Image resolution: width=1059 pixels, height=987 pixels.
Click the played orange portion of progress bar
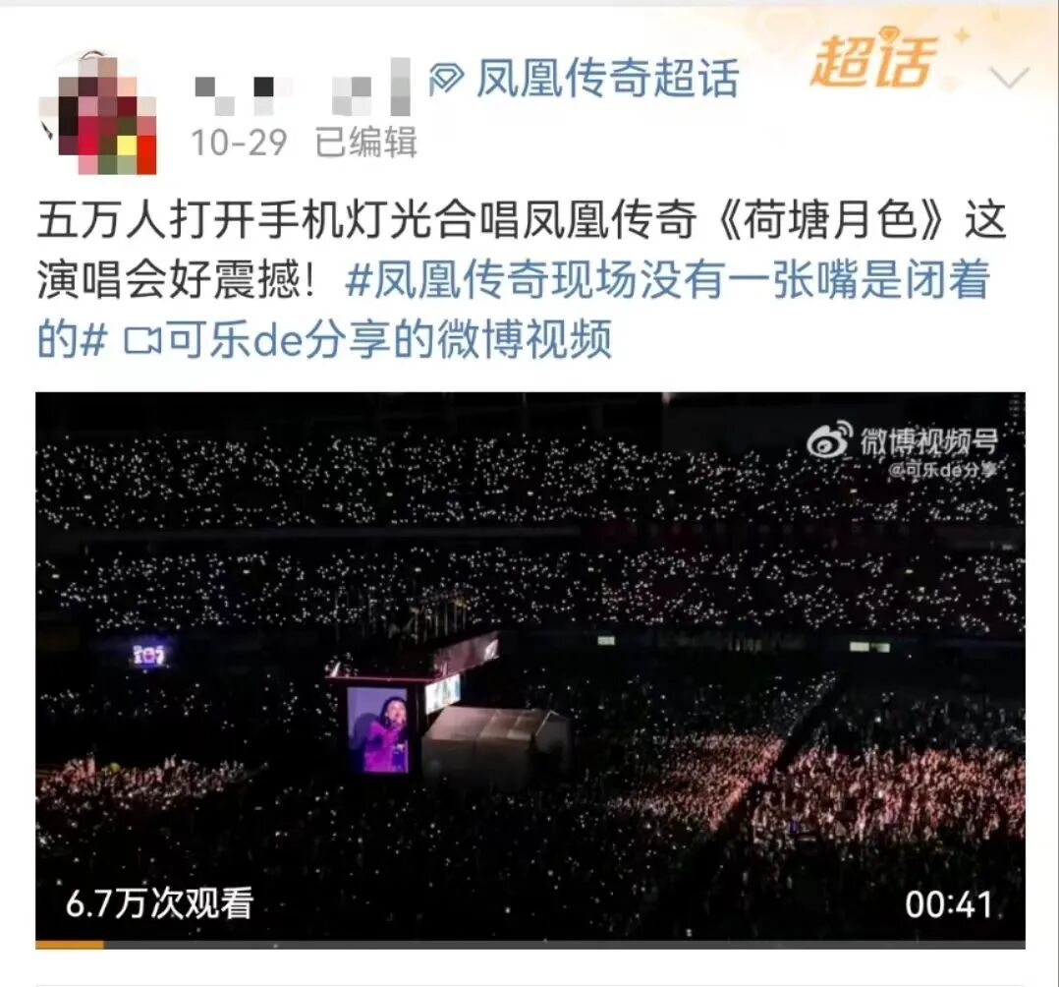(70, 945)
